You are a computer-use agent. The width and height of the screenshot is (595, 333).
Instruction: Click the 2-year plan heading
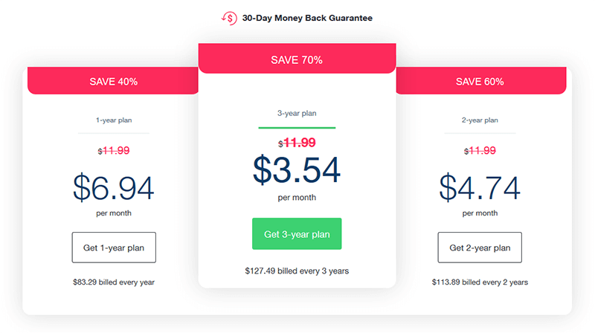480,120
